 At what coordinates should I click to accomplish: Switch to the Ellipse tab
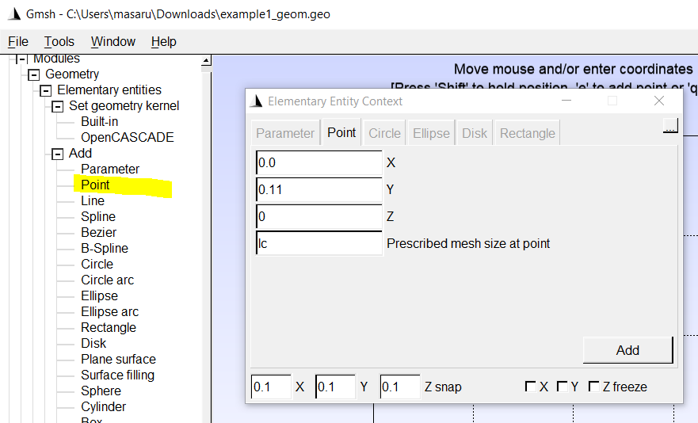point(431,133)
